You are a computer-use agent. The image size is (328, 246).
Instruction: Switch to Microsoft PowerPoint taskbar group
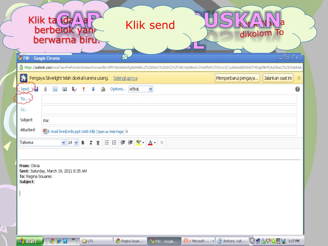click(x=198, y=241)
